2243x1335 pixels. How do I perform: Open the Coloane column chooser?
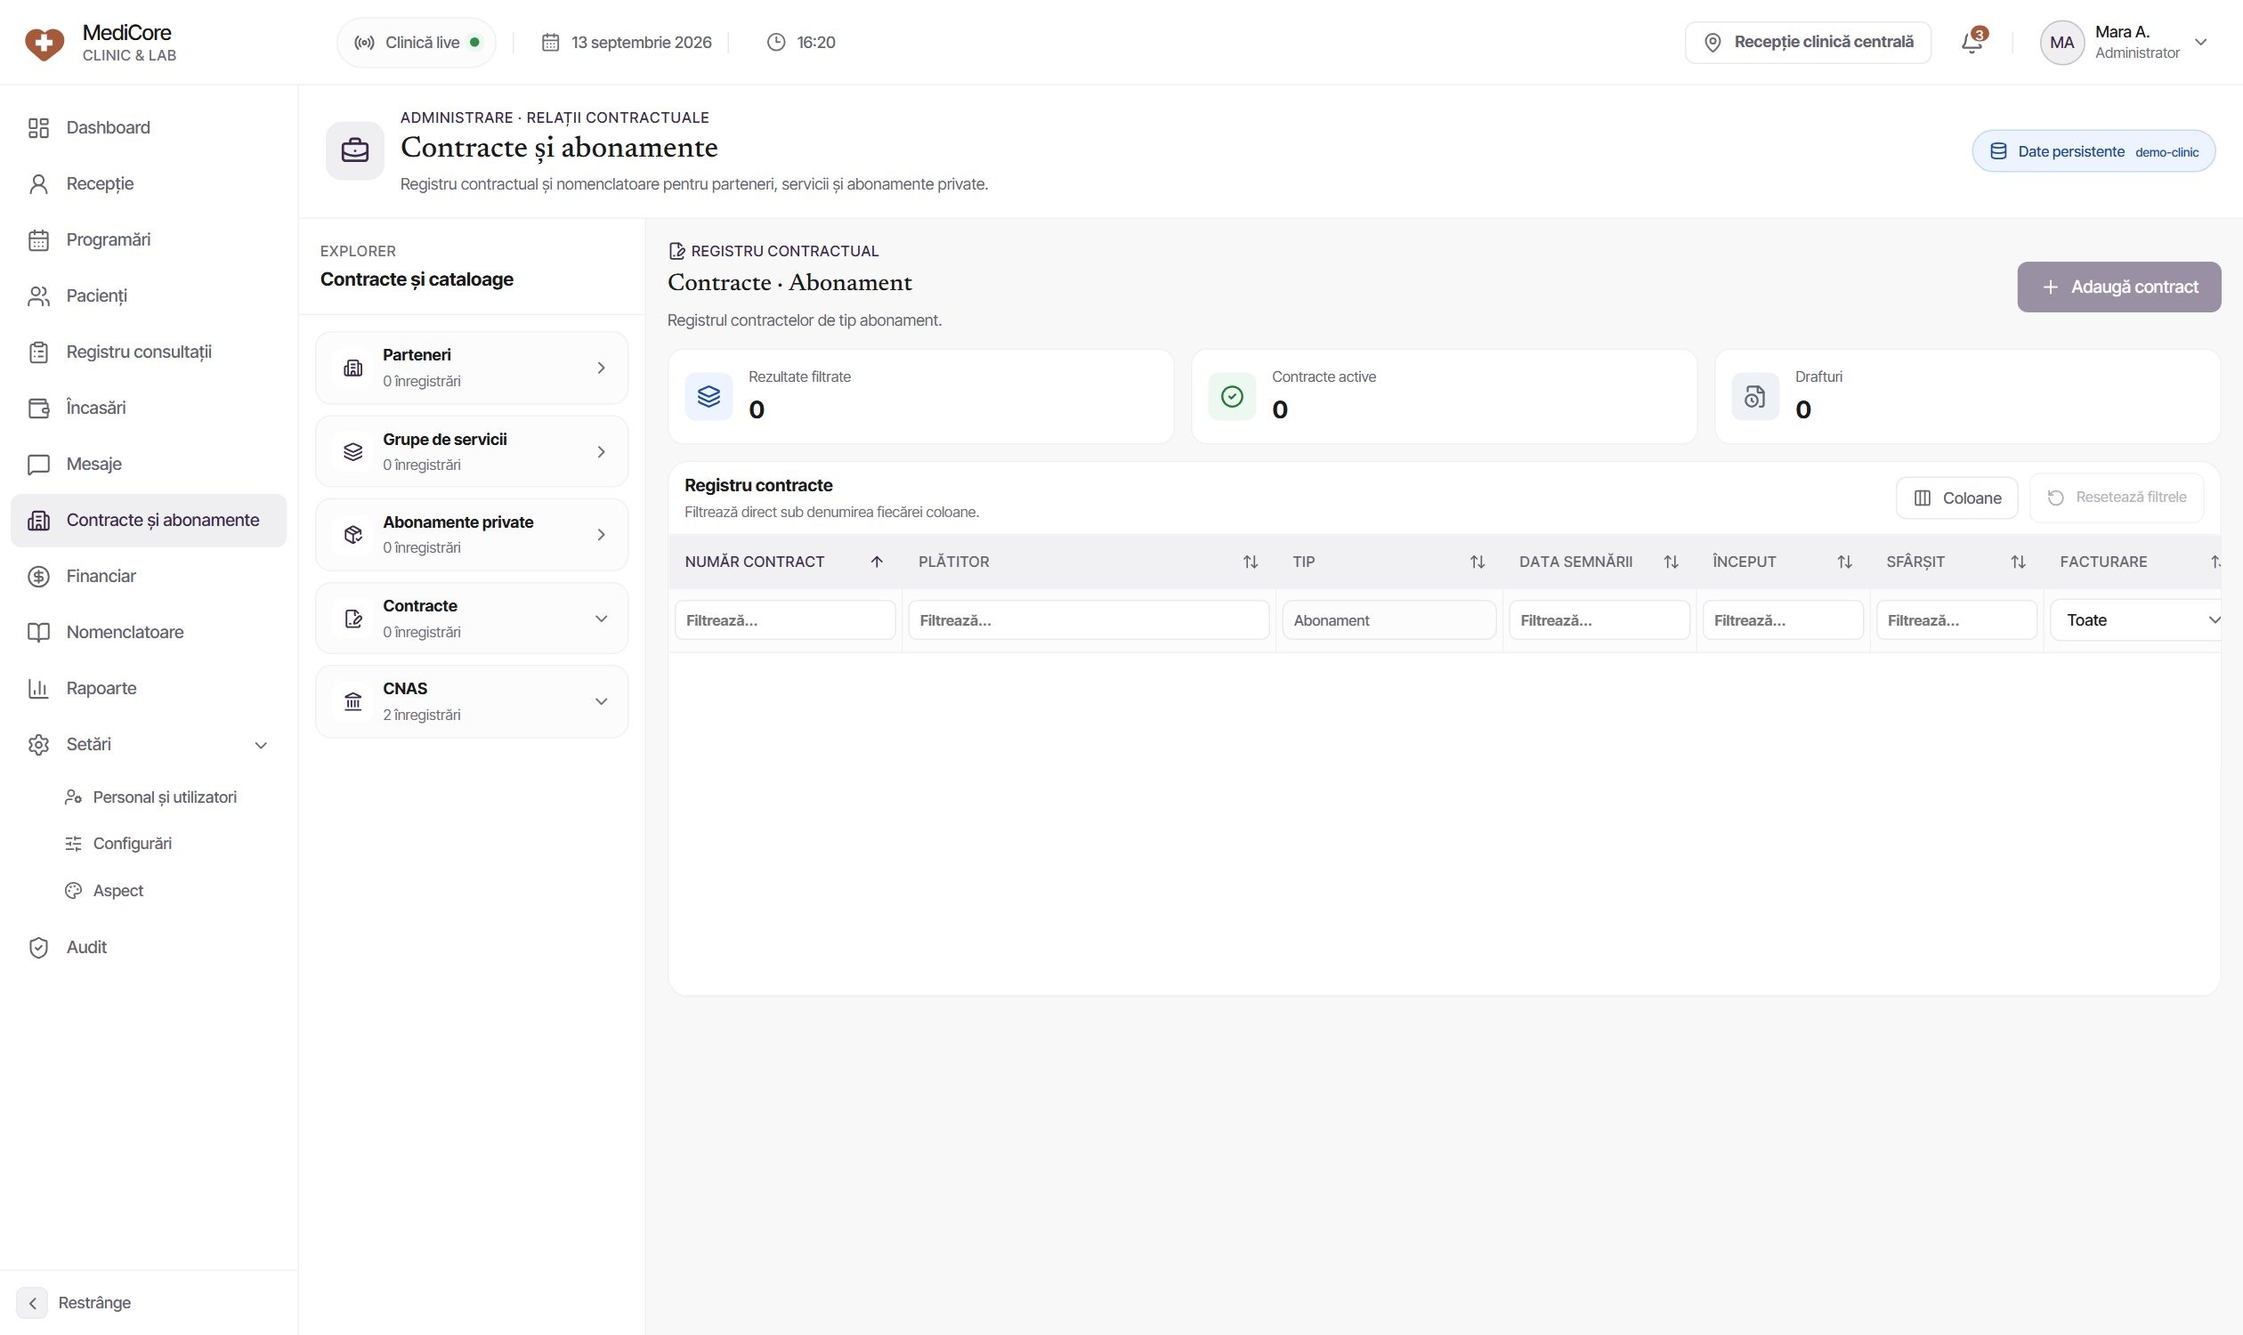point(1956,498)
